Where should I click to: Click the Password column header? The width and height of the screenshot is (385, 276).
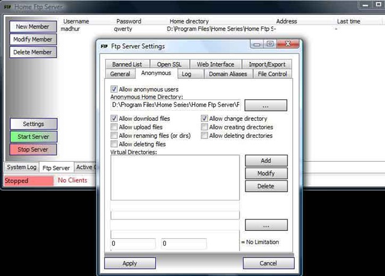pos(129,21)
